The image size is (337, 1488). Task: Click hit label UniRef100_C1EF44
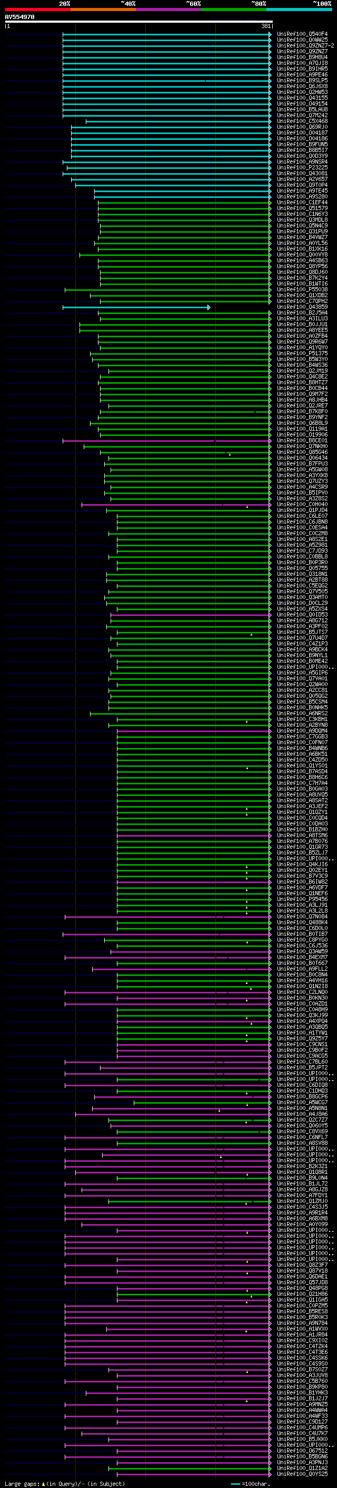point(302,202)
